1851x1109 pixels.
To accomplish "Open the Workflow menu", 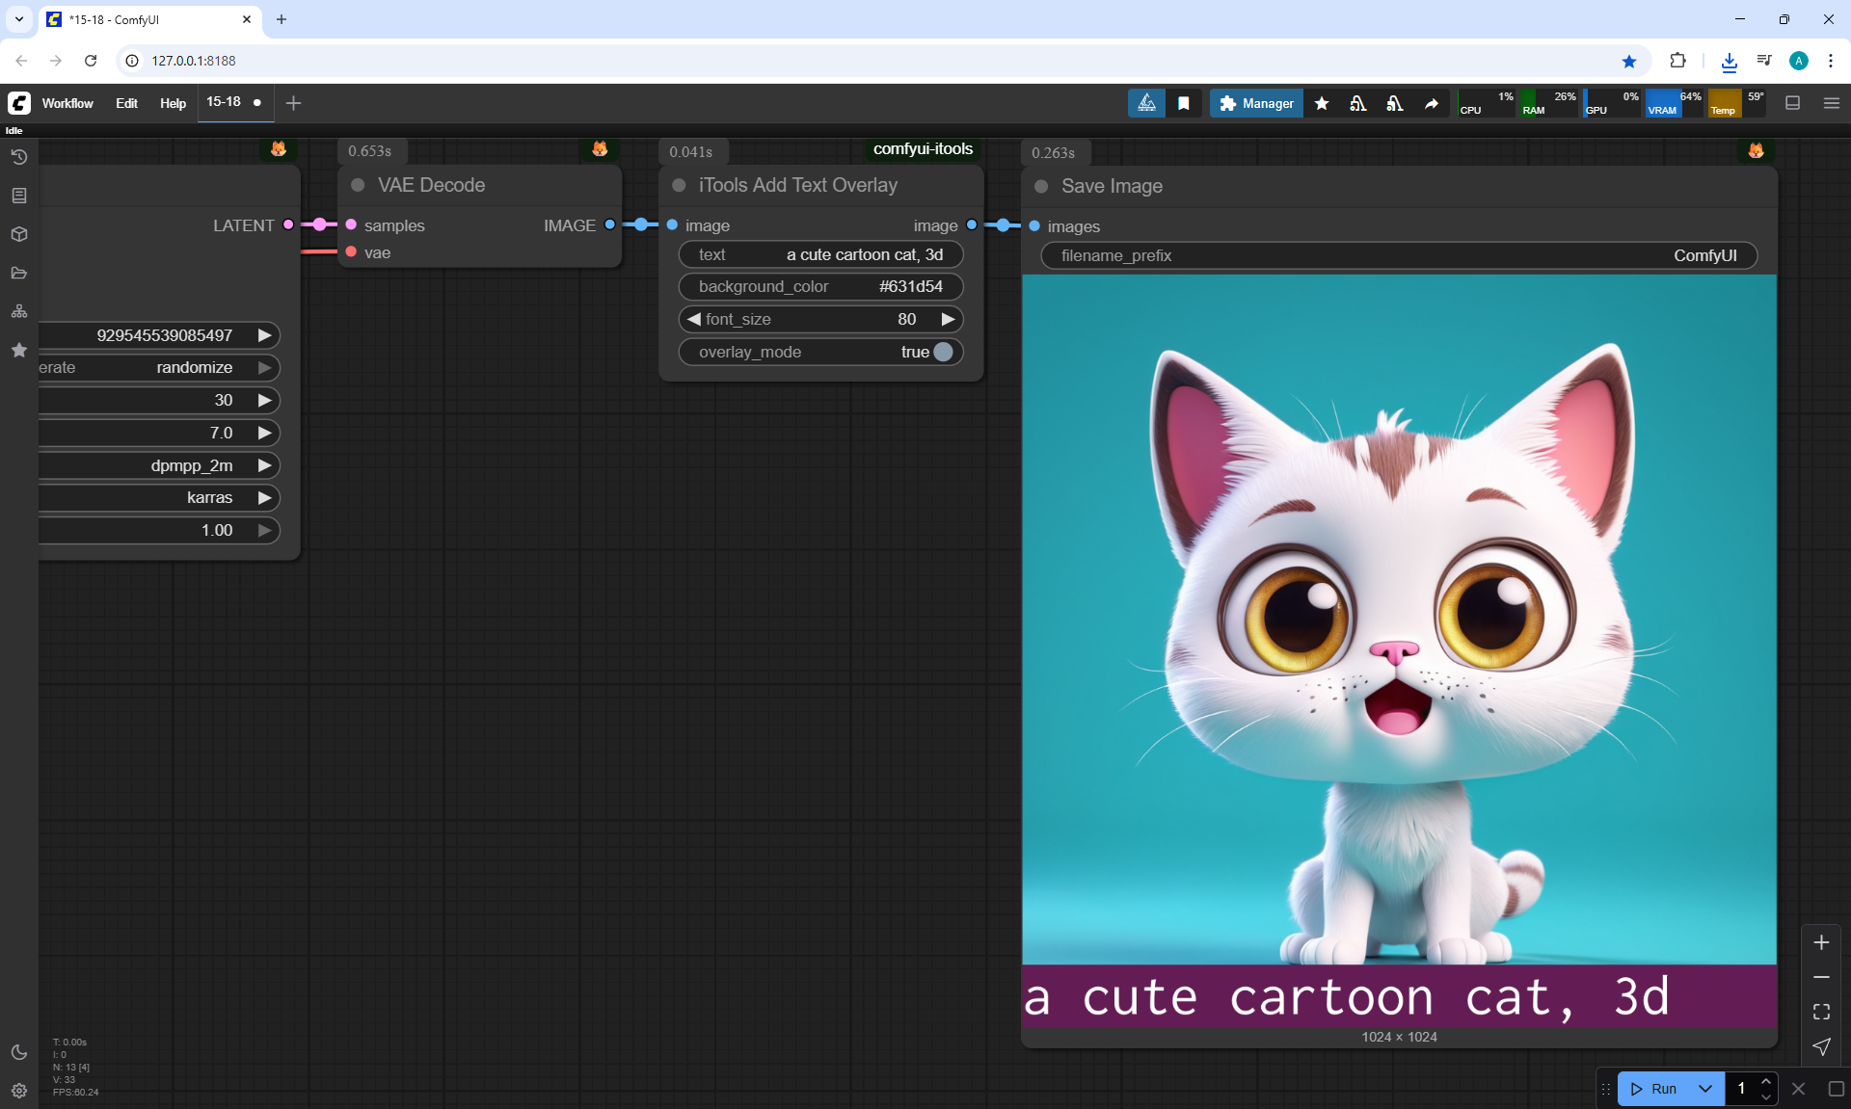I will click(67, 103).
